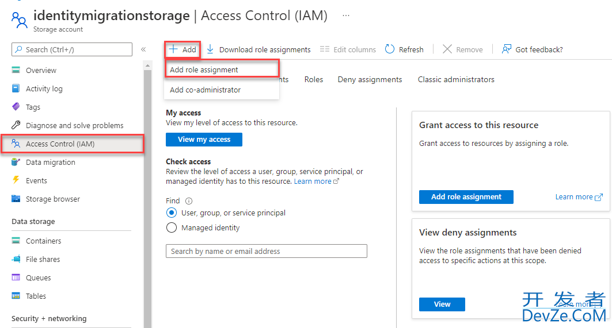Click the View my access button
The width and height of the screenshot is (612, 328).
[x=204, y=140]
